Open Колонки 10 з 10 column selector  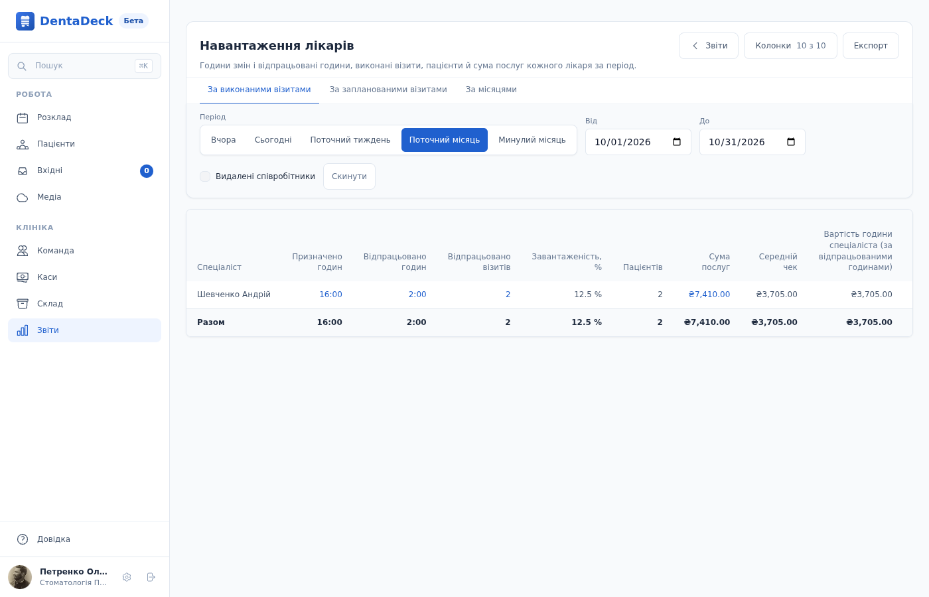(x=790, y=46)
